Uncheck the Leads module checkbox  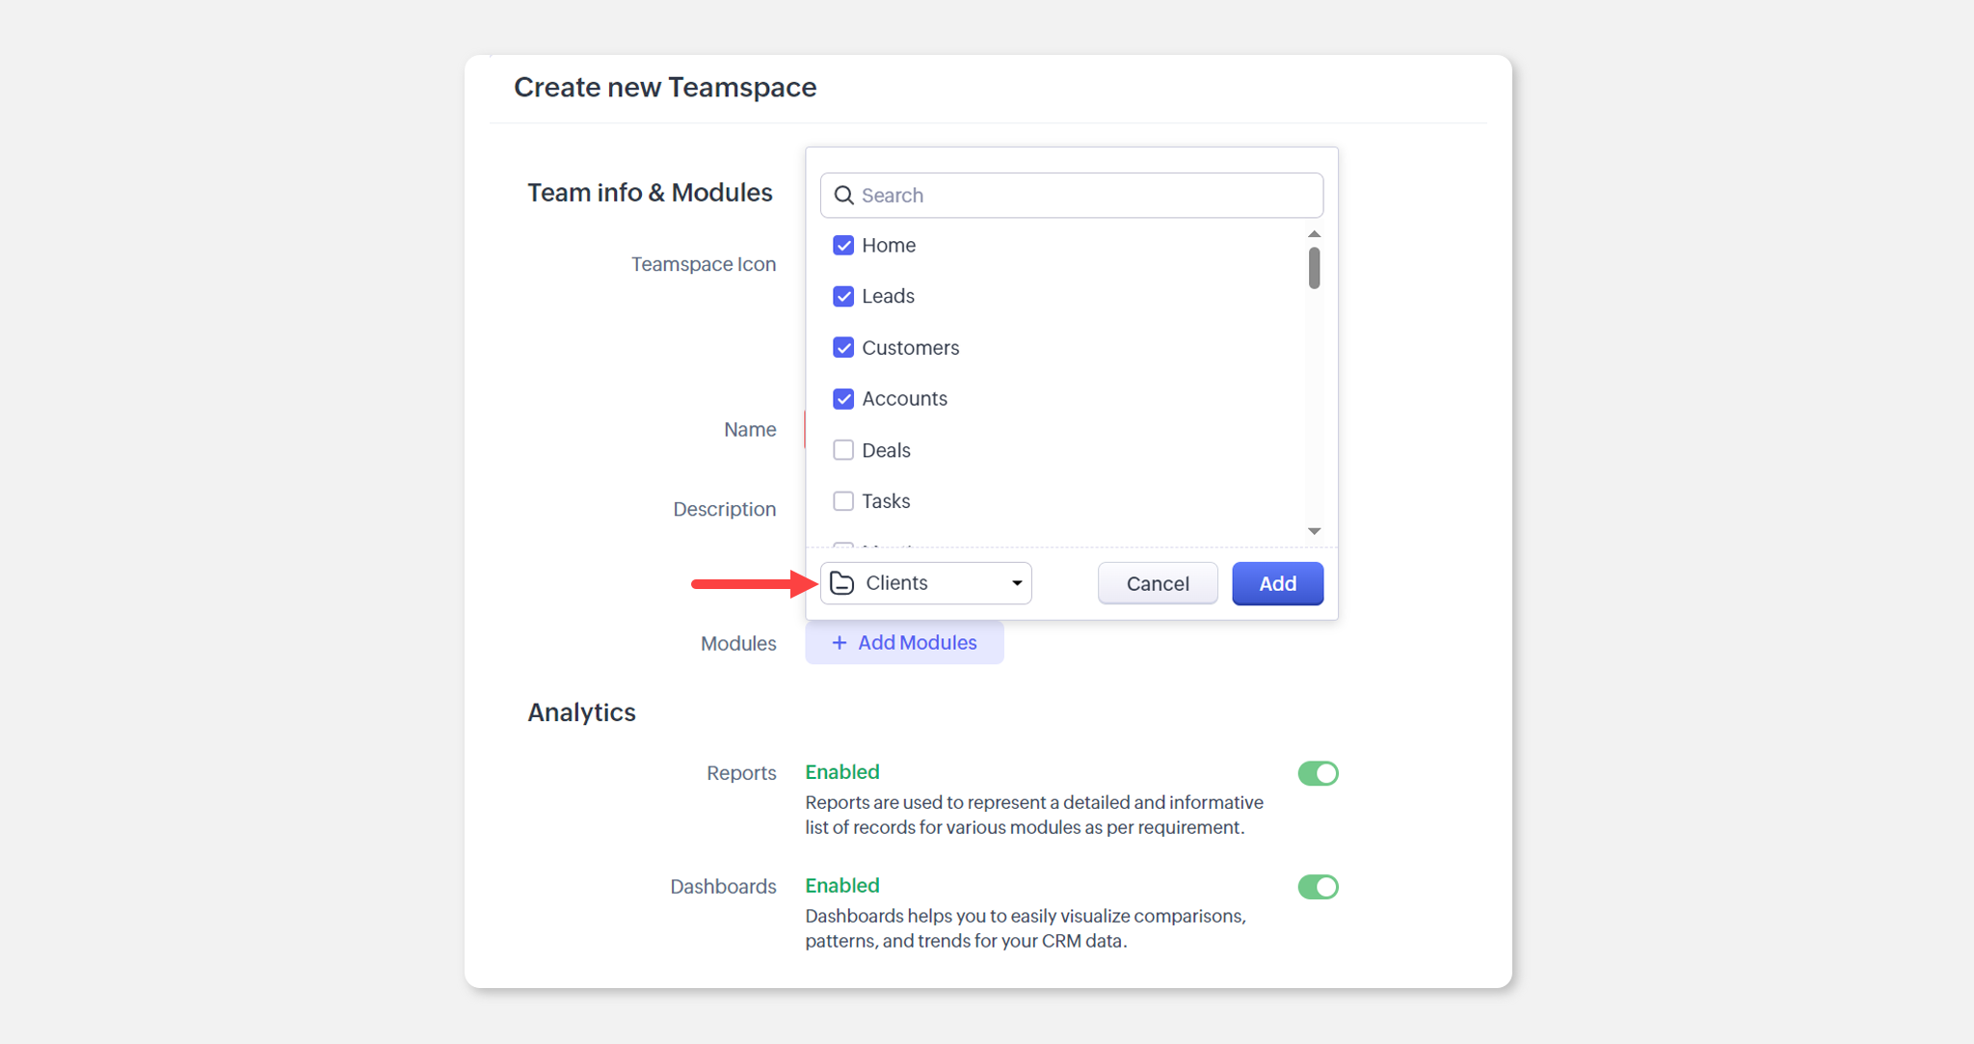click(843, 297)
